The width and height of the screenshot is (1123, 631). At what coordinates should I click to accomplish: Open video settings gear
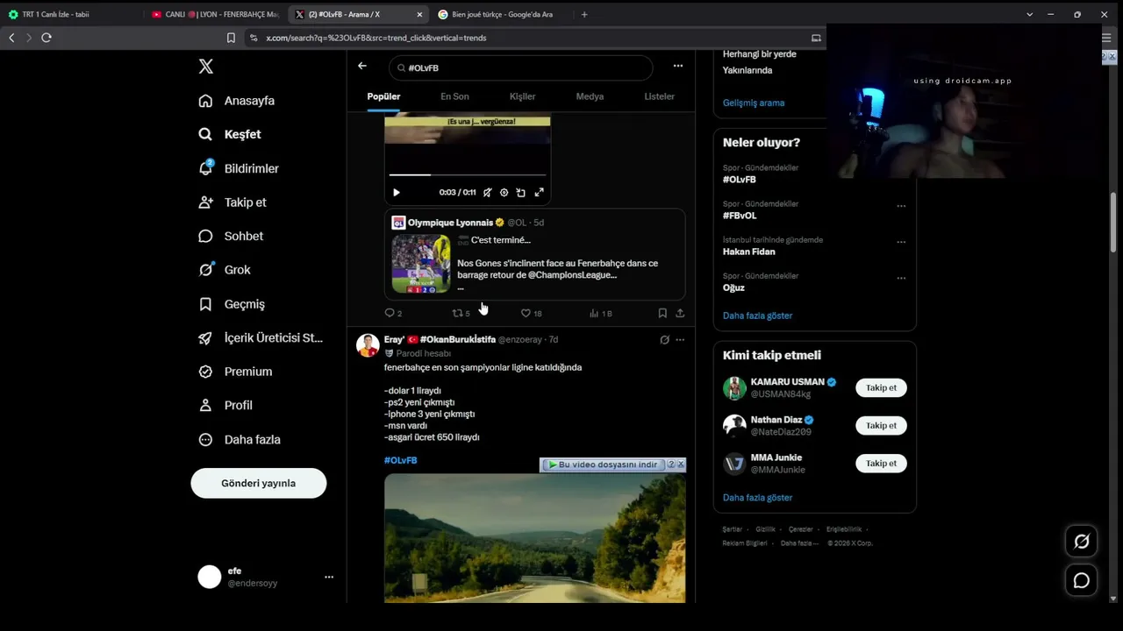(504, 193)
